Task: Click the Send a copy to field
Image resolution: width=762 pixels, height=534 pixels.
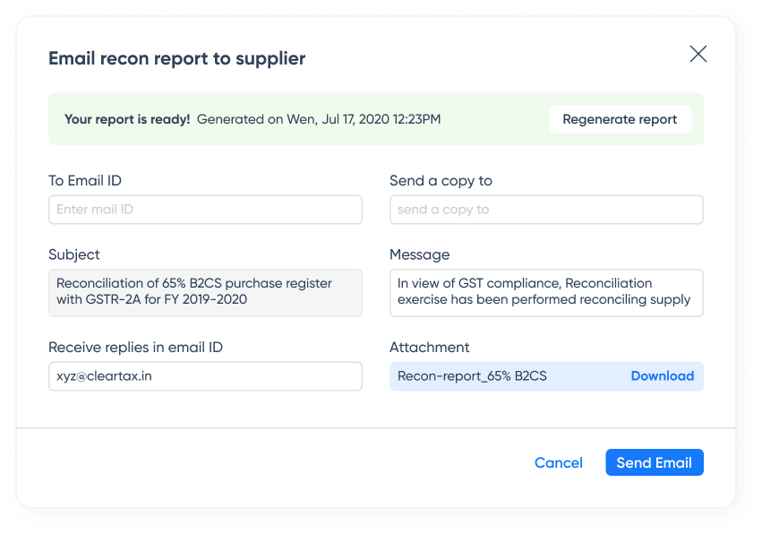Action: (x=546, y=210)
